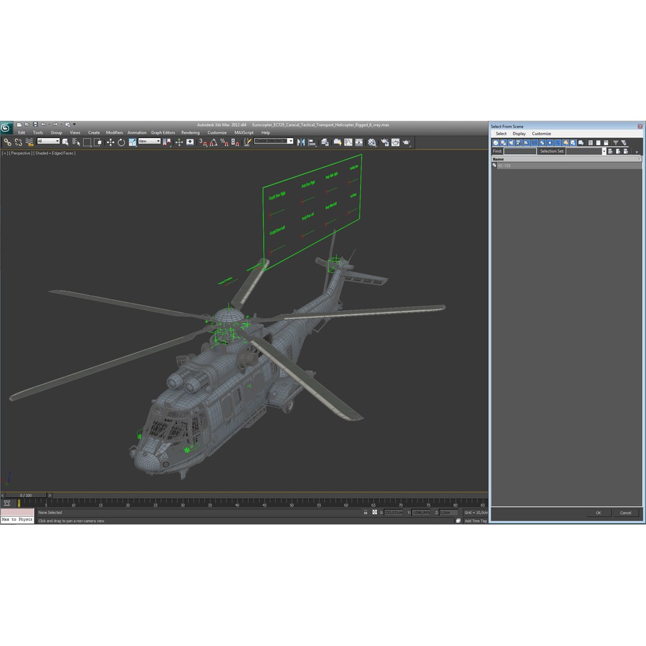This screenshot has height=646, width=646.
Task: Toggle Window/Crossing selection mode
Action: tap(97, 142)
